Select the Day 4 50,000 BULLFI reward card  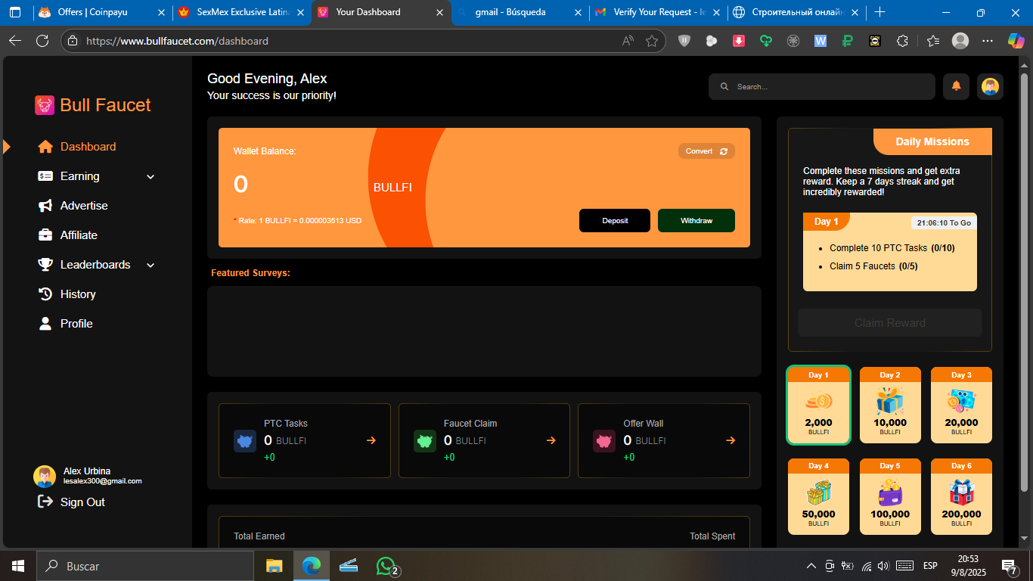point(819,496)
